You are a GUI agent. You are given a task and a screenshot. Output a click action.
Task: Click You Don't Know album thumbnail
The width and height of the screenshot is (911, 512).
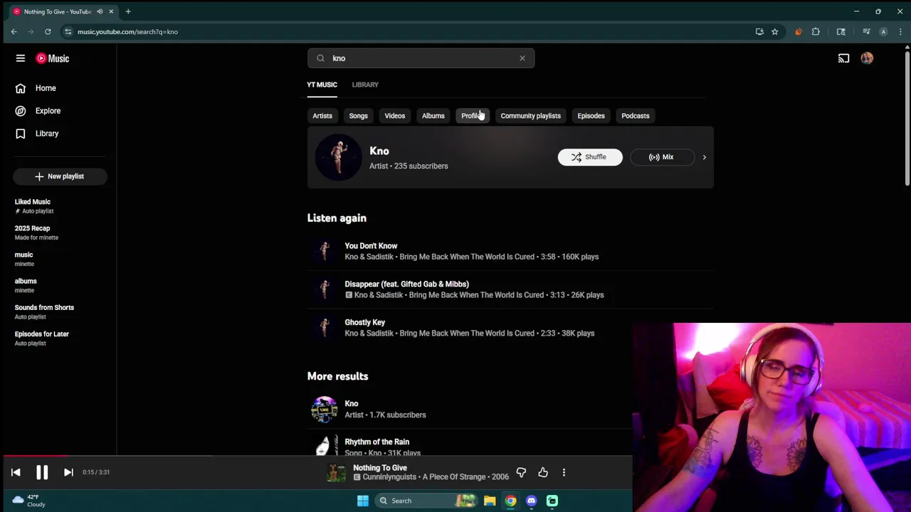[325, 251]
